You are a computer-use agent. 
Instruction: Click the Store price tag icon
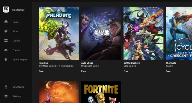[6, 31]
